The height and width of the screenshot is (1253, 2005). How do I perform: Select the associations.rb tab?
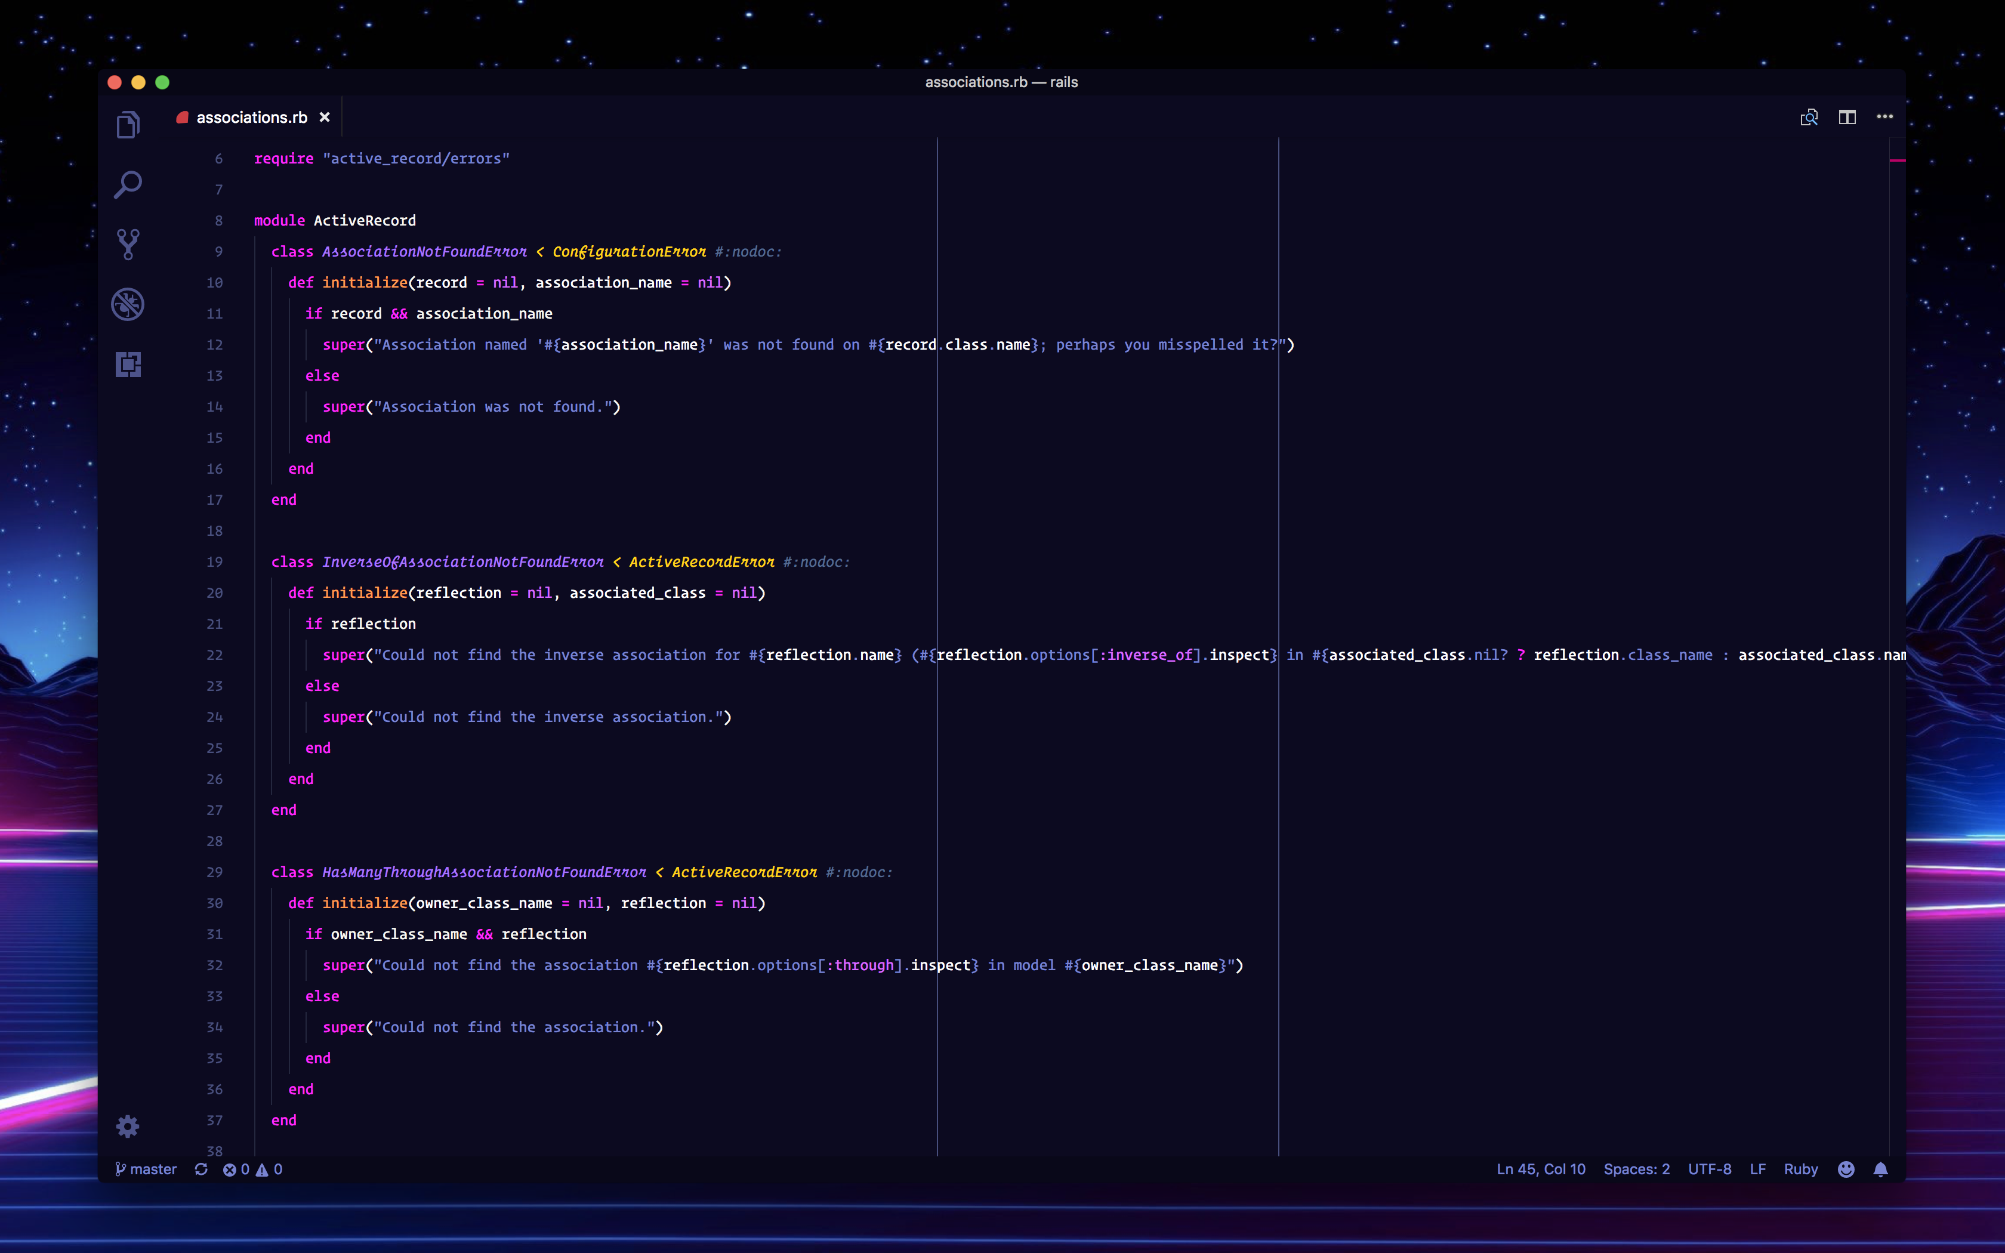point(251,118)
